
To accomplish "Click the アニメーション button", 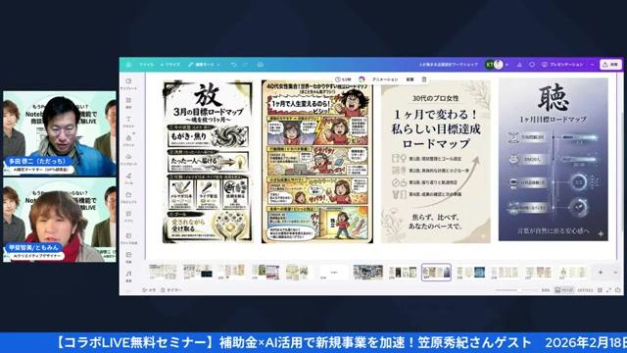I will tap(385, 79).
